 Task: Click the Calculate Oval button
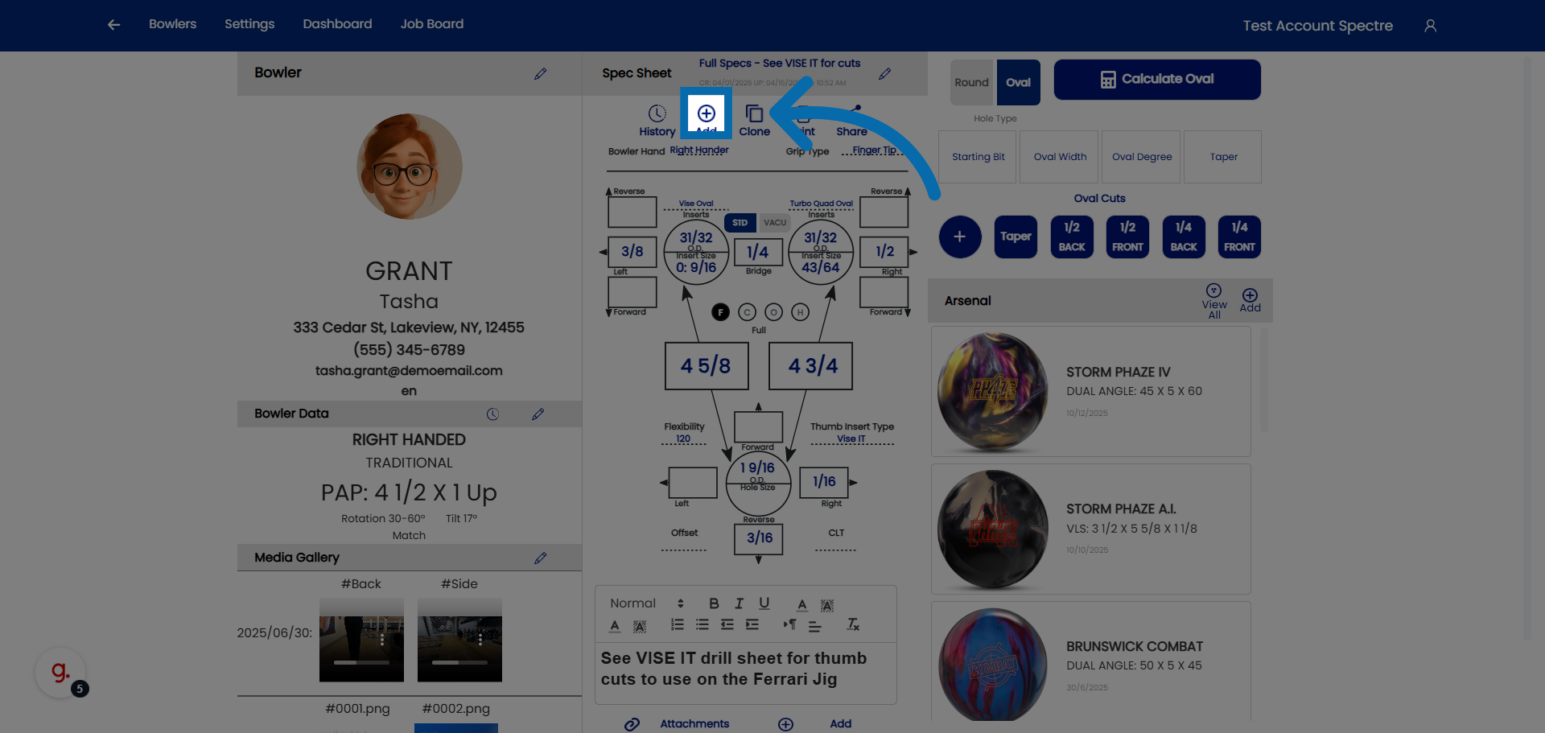click(1157, 80)
